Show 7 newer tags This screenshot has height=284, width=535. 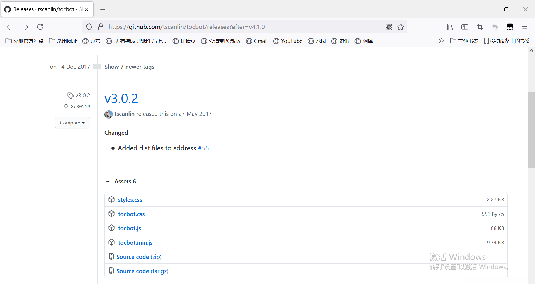click(129, 67)
